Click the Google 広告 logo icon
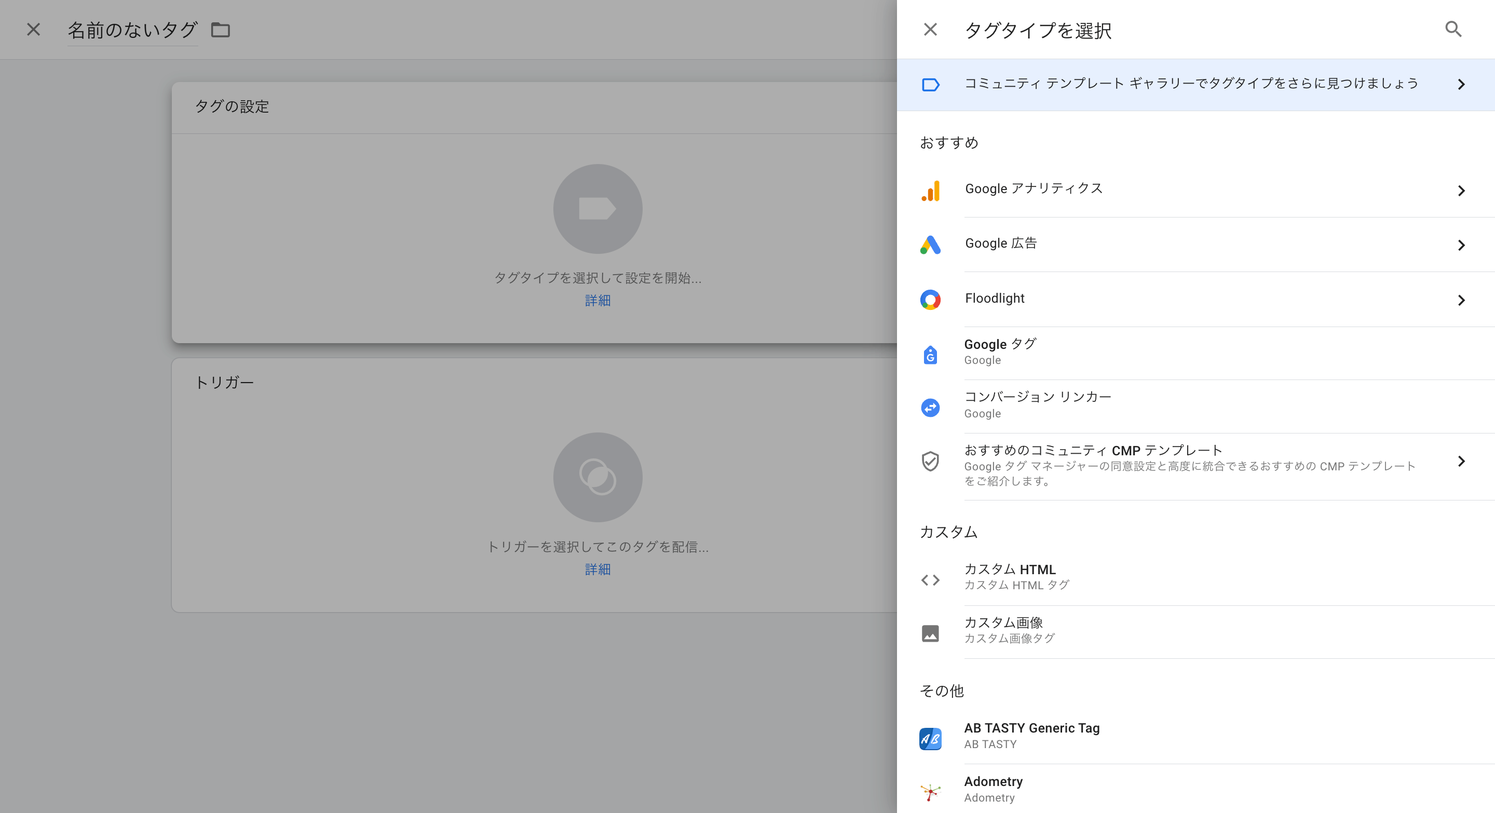The height and width of the screenshot is (813, 1495). pos(930,245)
